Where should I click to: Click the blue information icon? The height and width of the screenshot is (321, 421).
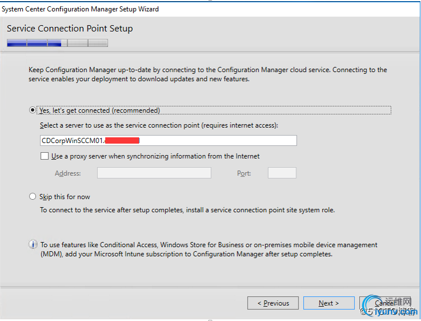(33, 245)
